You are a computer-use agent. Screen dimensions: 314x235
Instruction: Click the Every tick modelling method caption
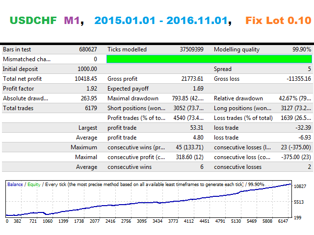coord(144,185)
